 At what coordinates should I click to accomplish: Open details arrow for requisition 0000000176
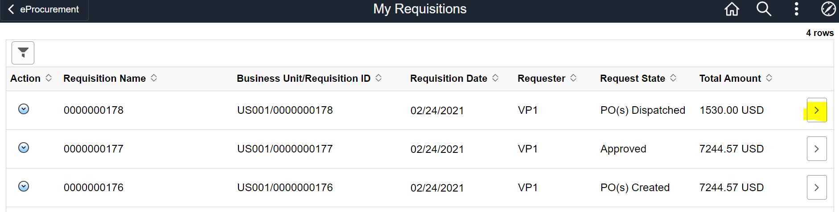(x=816, y=188)
